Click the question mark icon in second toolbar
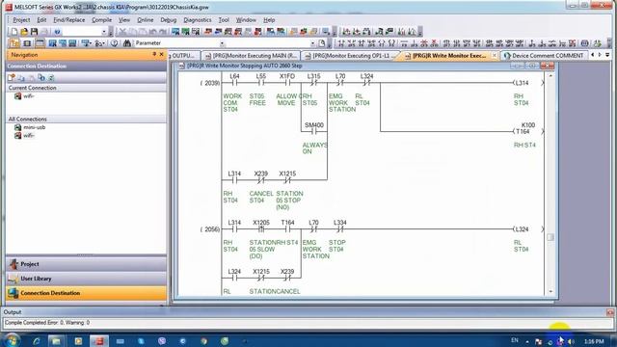The image size is (617, 347). click(114, 43)
